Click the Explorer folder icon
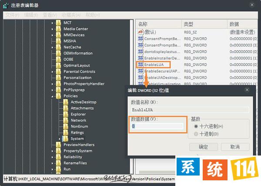 point(66,114)
